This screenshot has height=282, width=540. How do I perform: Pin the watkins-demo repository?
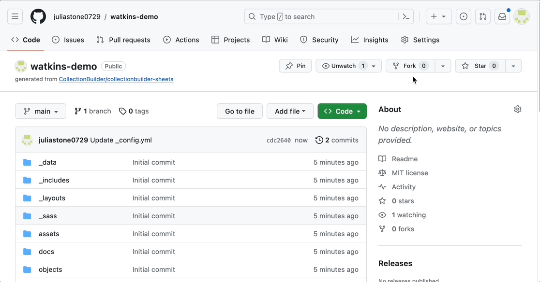point(295,66)
